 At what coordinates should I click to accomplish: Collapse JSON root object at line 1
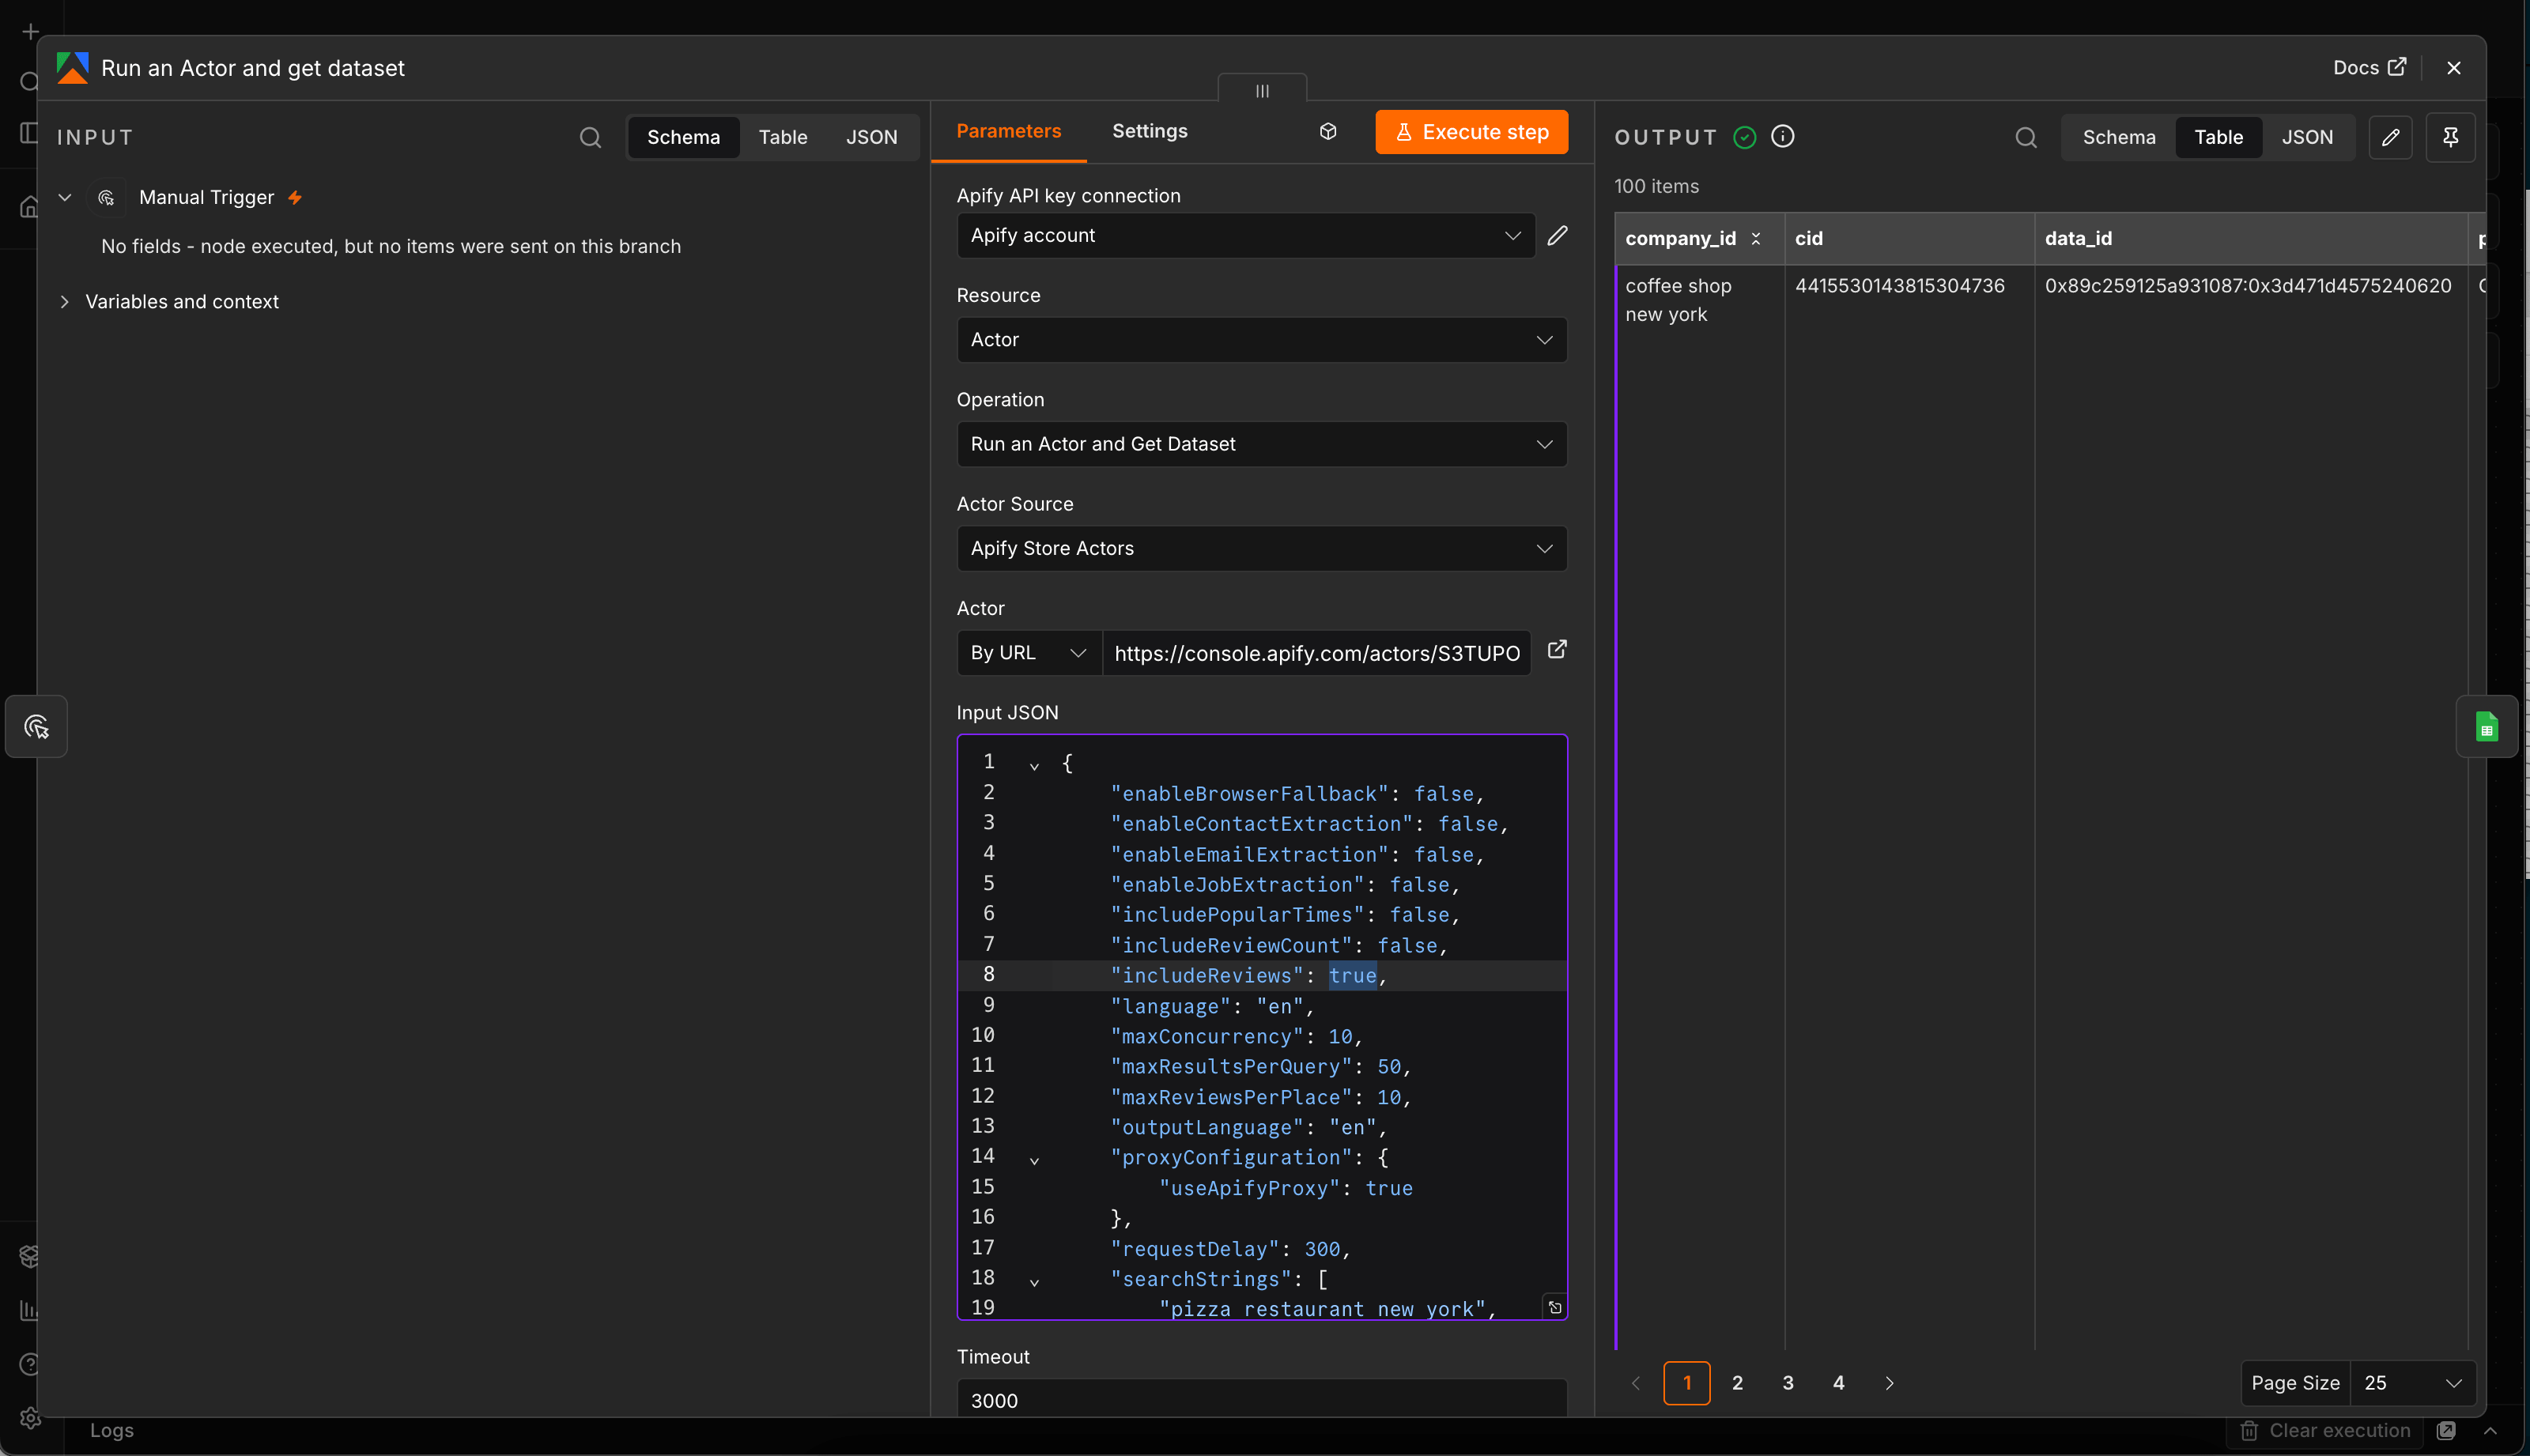click(1034, 765)
